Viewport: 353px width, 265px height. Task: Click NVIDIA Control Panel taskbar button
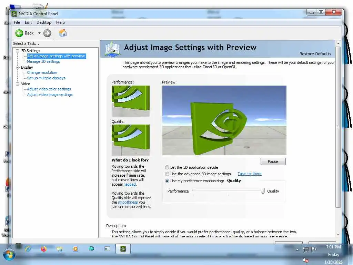(x=123, y=249)
